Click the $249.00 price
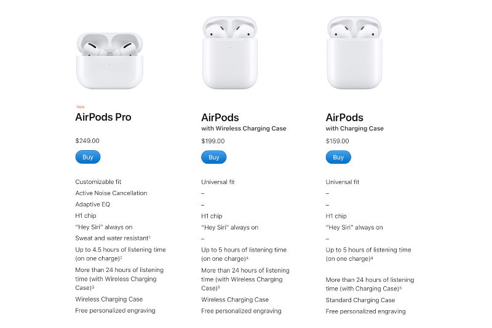 tap(87, 141)
